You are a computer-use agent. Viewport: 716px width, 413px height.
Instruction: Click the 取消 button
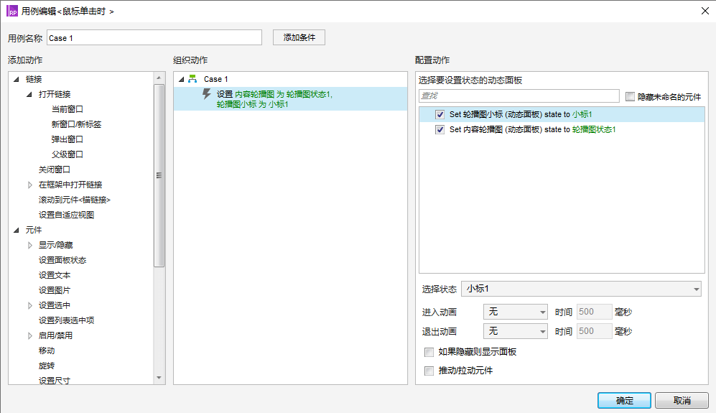pyautogui.click(x=682, y=401)
